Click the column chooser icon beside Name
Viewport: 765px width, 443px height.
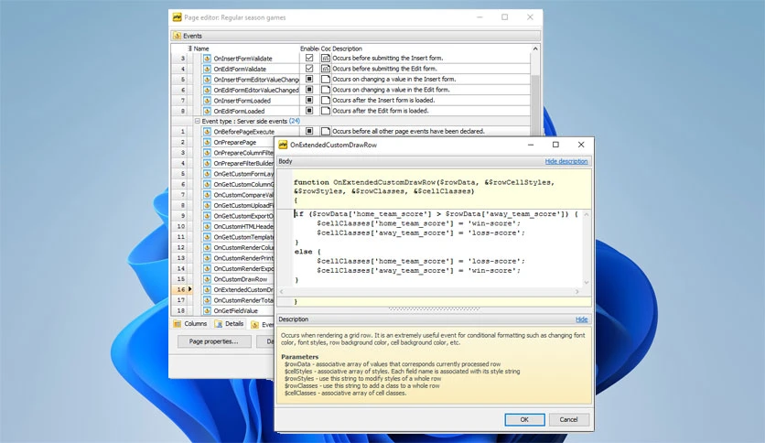[x=189, y=49]
